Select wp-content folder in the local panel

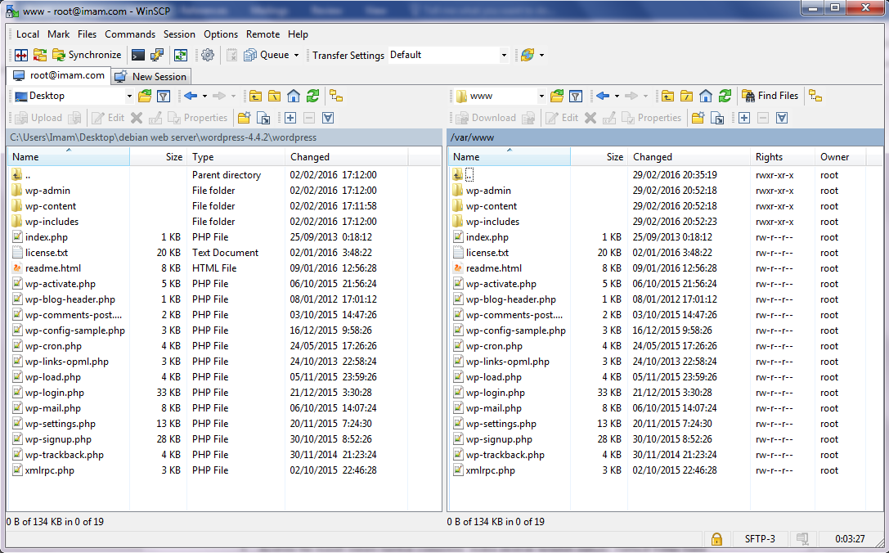tap(51, 206)
